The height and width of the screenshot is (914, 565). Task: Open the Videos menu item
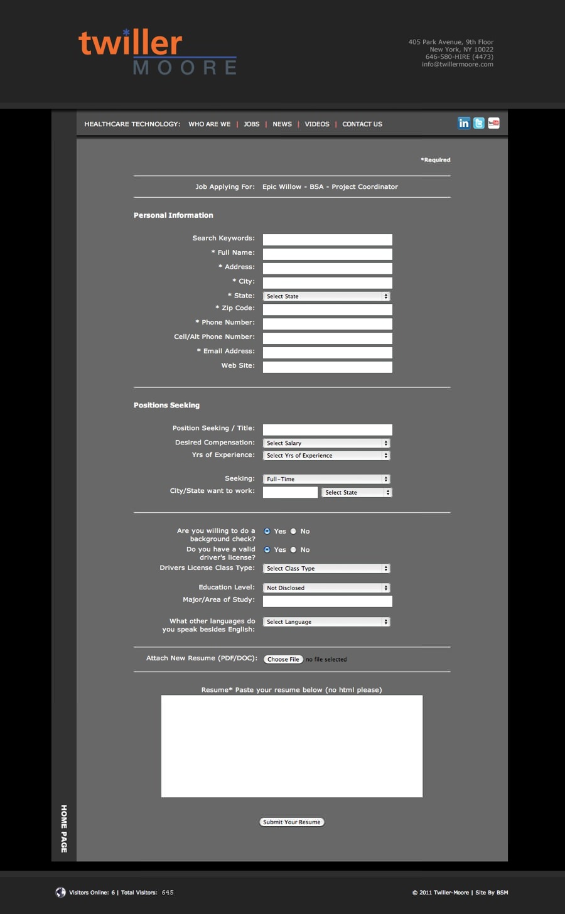(x=317, y=124)
